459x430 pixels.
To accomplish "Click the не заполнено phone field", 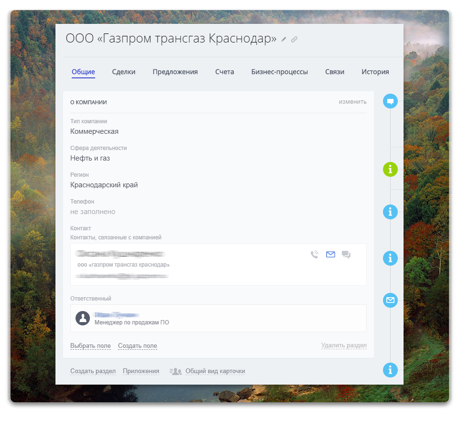I will [93, 212].
